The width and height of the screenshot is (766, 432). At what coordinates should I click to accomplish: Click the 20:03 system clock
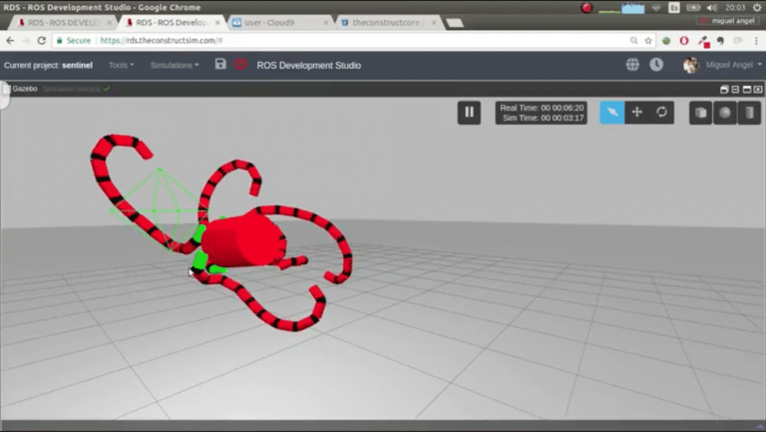point(735,8)
